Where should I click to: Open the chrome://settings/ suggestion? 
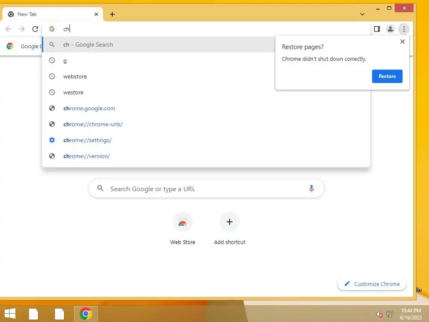point(206,140)
